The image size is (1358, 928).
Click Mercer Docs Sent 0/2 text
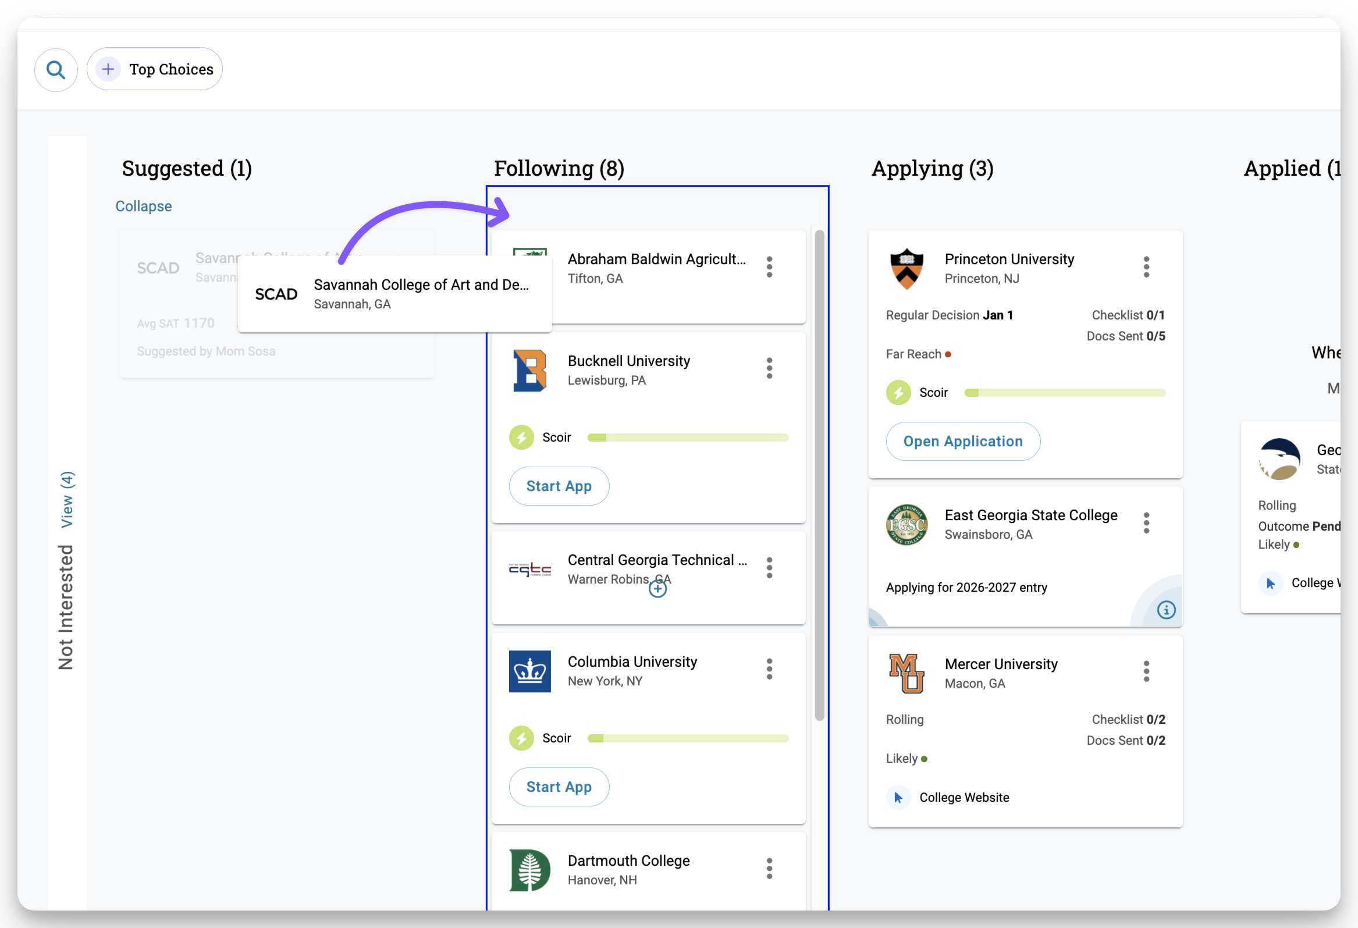(x=1126, y=741)
